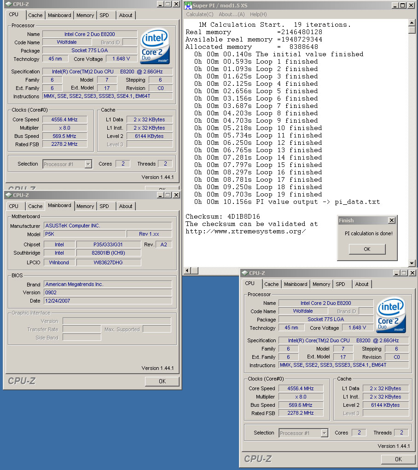Expand Processor #1 selection dropdown in bottom-right CPU-Z
Viewport: 418px width, 470px height.
click(x=324, y=433)
